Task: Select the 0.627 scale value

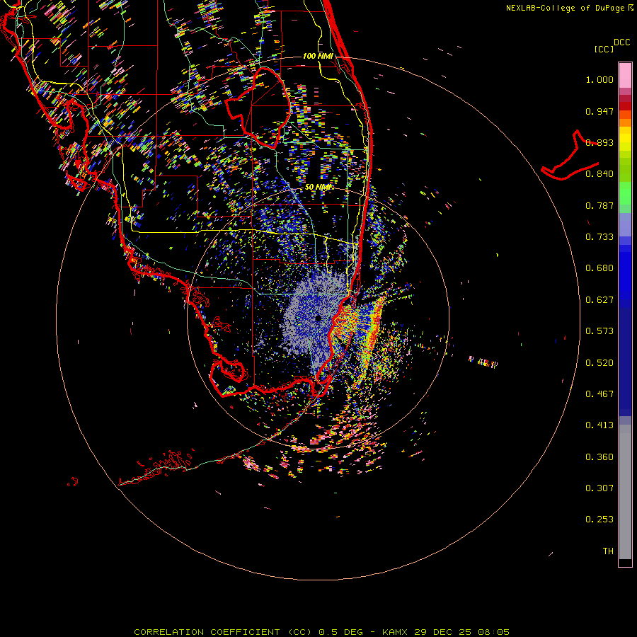Action: (x=599, y=300)
